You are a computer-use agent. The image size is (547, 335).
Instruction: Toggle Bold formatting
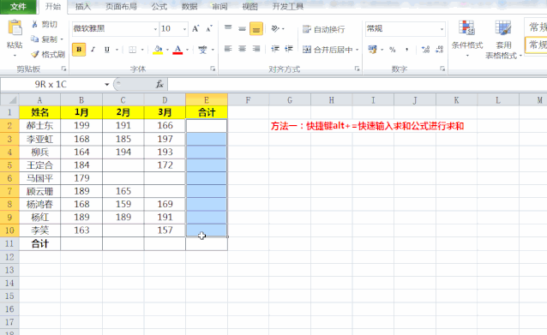click(79, 50)
